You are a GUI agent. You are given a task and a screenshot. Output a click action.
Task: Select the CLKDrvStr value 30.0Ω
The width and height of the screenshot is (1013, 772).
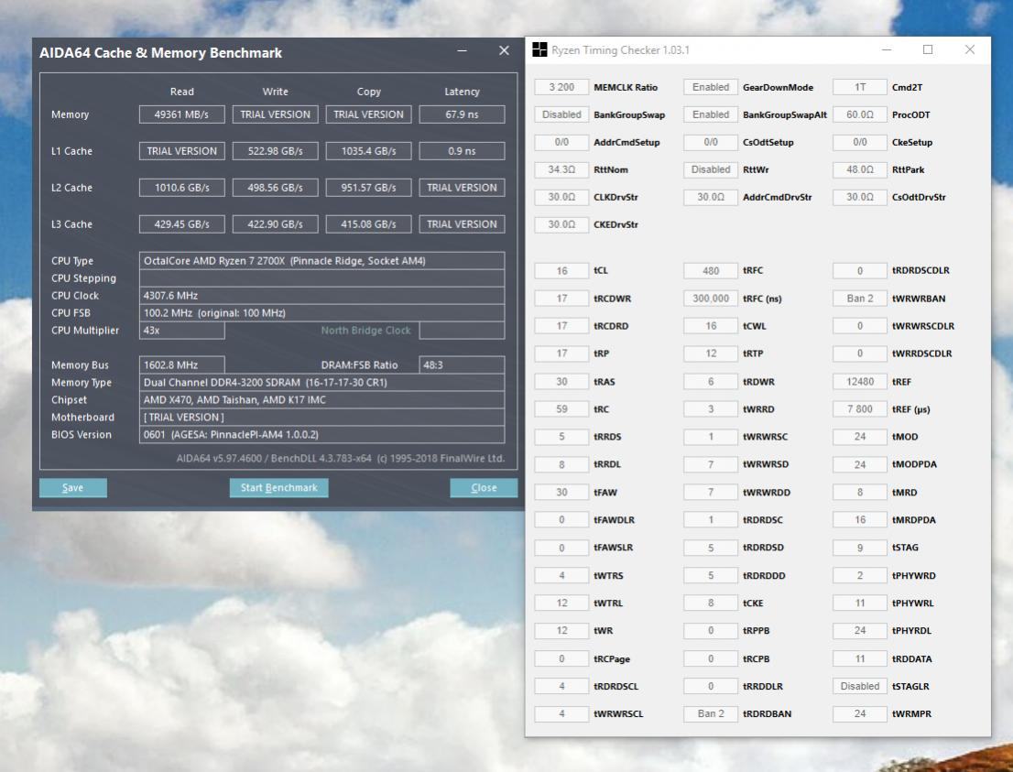tap(561, 197)
